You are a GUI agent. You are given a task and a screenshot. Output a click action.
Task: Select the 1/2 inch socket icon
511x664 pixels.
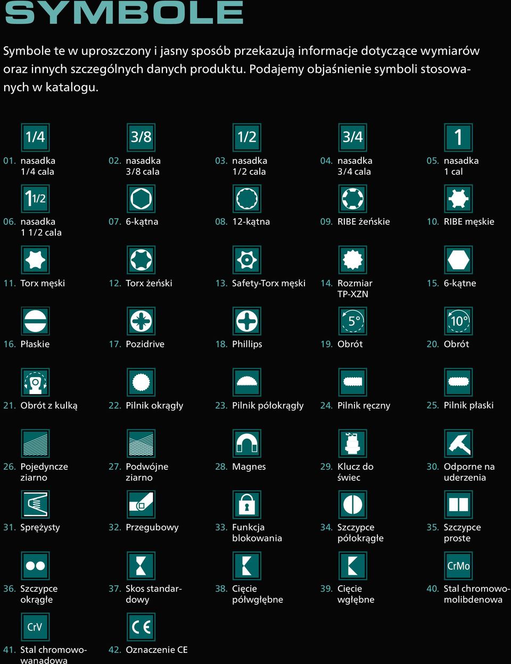[x=247, y=137]
